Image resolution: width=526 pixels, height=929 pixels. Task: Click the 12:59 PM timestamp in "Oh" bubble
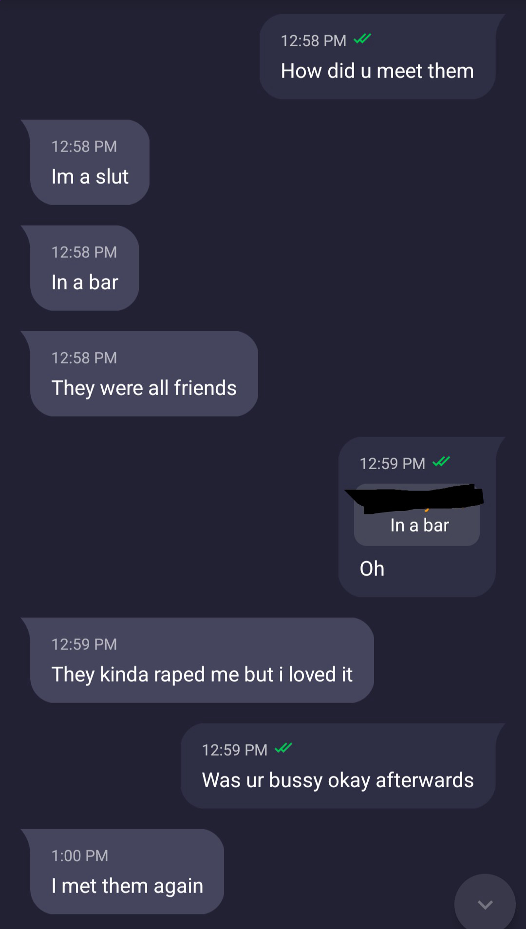click(x=393, y=463)
